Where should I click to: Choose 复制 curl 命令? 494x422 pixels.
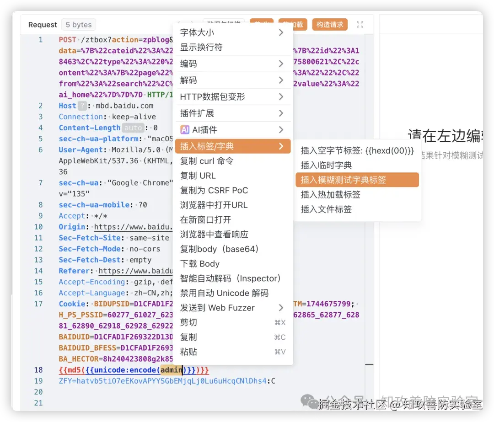pyautogui.click(x=232, y=161)
